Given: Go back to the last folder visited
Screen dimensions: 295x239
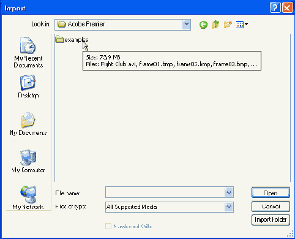Looking at the screenshot, I should pyautogui.click(x=203, y=25).
